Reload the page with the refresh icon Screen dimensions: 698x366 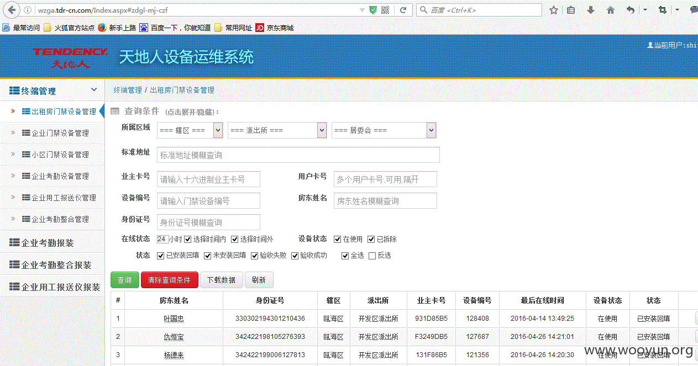click(403, 10)
